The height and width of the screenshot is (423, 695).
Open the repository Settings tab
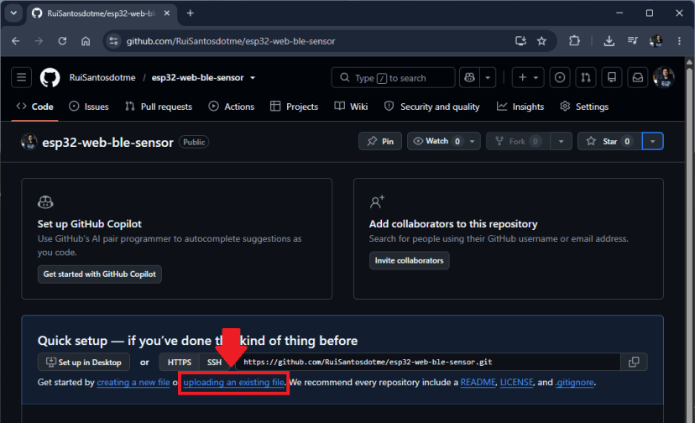pyautogui.click(x=584, y=107)
